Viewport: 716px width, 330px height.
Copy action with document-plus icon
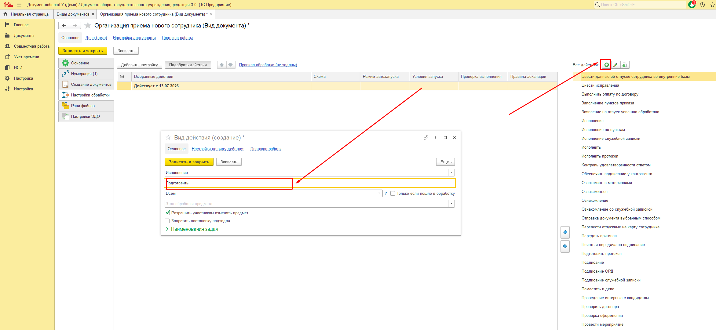[625, 65]
